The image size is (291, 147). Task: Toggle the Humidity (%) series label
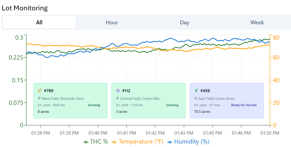[192, 142]
